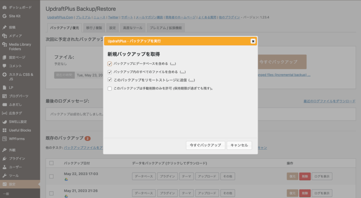Screen dimensions: 361x198
Task: Switch to プレミアム / 拡張機能 tab
Action: pyautogui.click(x=166, y=28)
